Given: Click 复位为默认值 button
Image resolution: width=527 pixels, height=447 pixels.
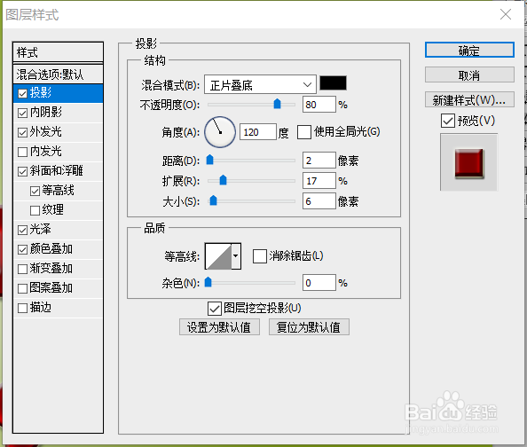Looking at the screenshot, I should (x=309, y=327).
